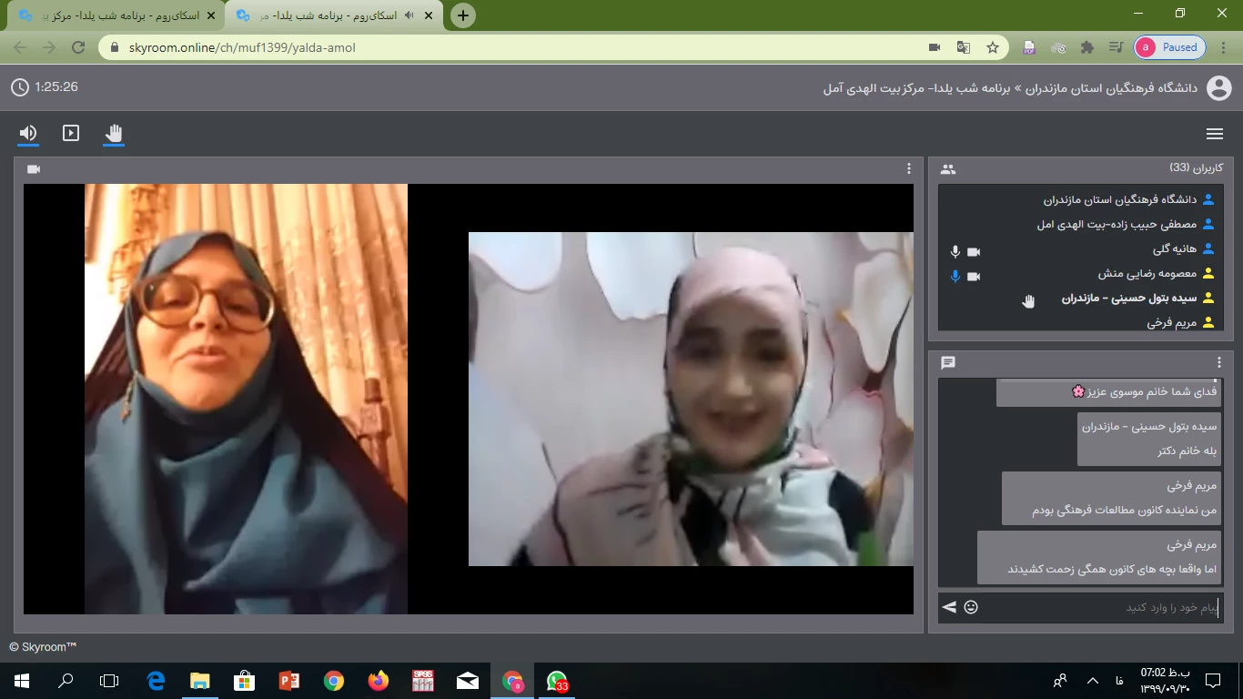The height and width of the screenshot is (699, 1243).
Task: Open the video panel three-dot options menu
Action: [908, 168]
